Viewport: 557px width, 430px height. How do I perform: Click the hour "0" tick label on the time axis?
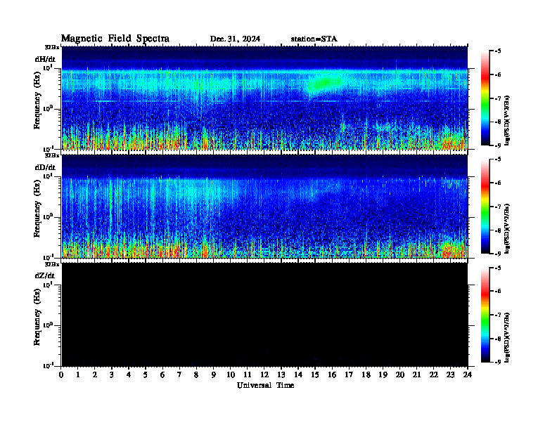point(61,374)
